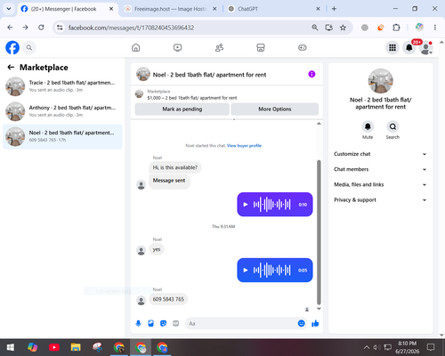Open site information icon in address bar
This screenshot has width=445, height=356.
60,28
